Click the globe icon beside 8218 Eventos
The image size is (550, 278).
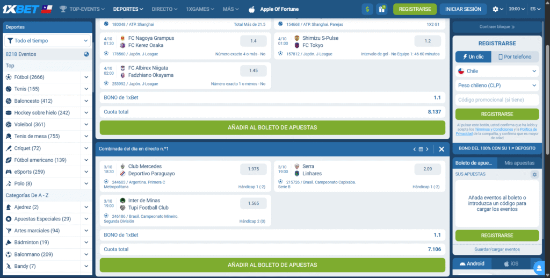click(86, 54)
